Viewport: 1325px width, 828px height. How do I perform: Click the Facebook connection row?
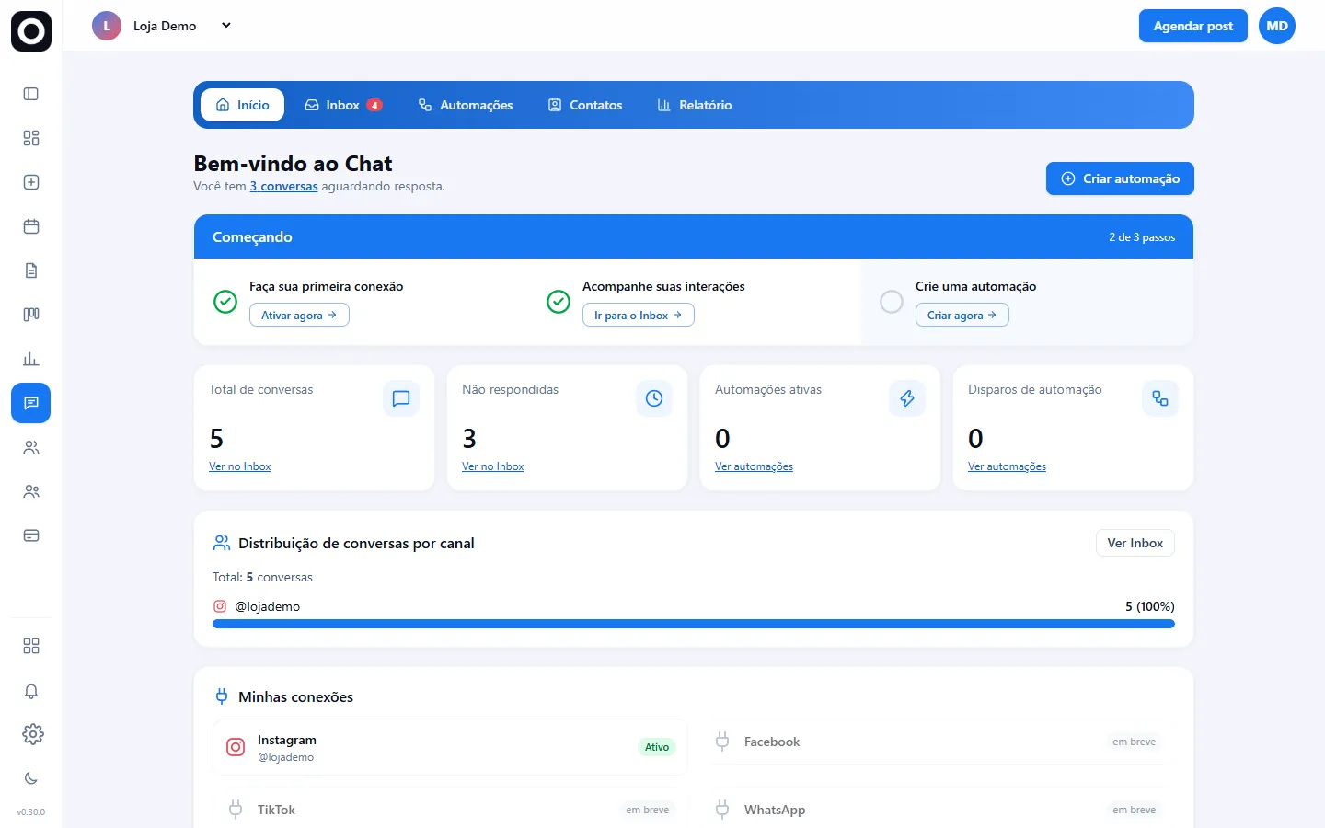[x=938, y=742]
